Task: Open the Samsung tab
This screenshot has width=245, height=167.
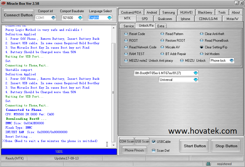Action: (169, 12)
